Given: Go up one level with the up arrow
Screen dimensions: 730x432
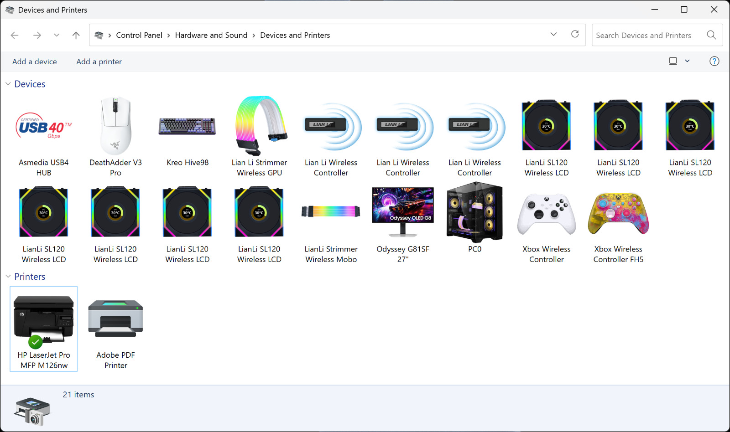Looking at the screenshot, I should (76, 35).
